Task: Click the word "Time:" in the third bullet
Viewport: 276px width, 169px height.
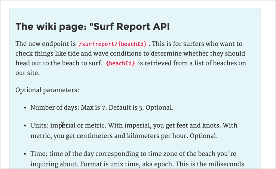Action: point(39,154)
